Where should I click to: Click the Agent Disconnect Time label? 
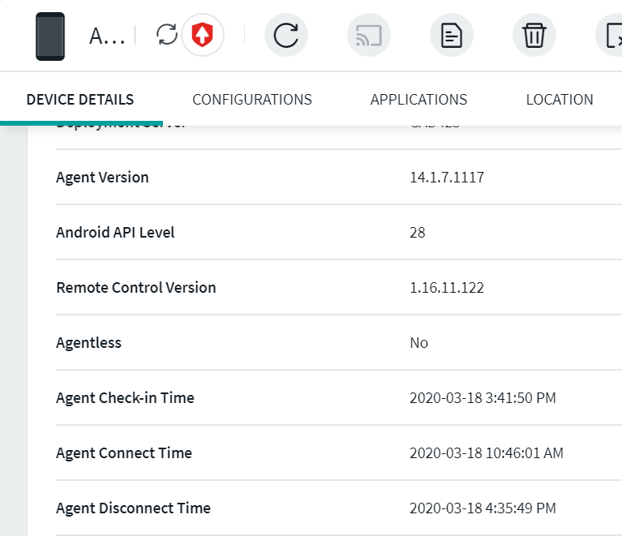[133, 508]
